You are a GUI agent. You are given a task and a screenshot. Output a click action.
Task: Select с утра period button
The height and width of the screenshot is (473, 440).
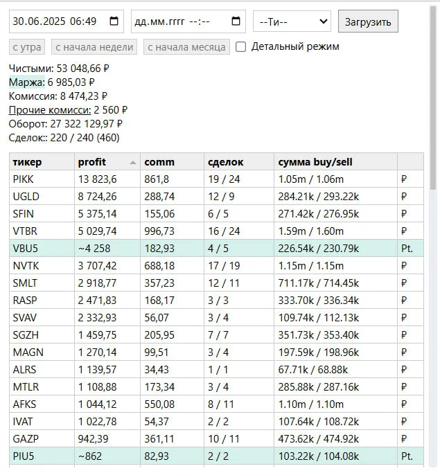click(x=27, y=47)
